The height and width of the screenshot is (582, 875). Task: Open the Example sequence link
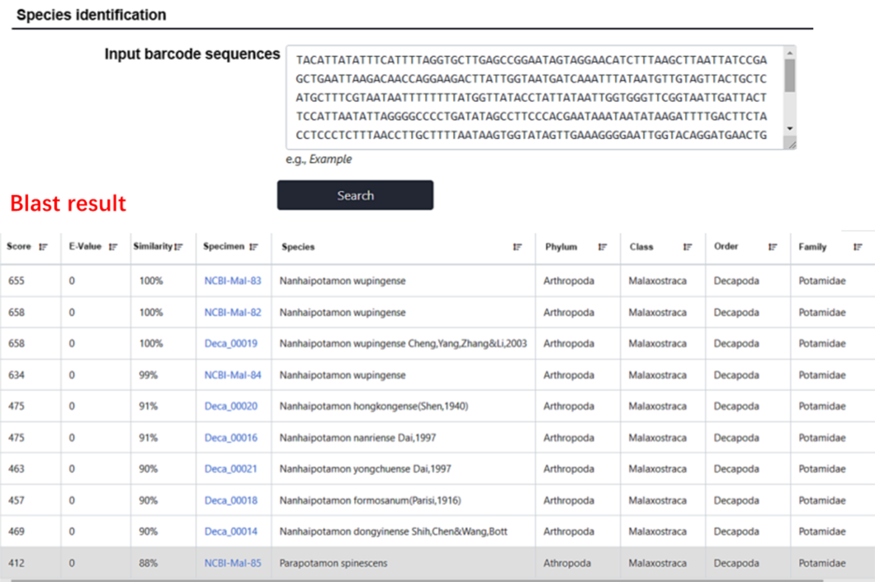(330, 159)
